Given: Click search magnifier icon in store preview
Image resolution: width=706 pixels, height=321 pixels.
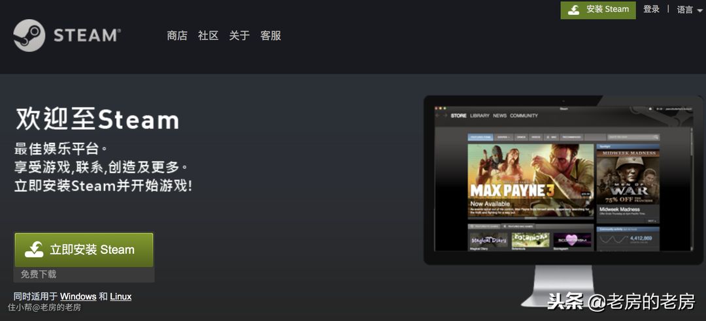Looking at the screenshot, I should pyautogui.click(x=656, y=138).
